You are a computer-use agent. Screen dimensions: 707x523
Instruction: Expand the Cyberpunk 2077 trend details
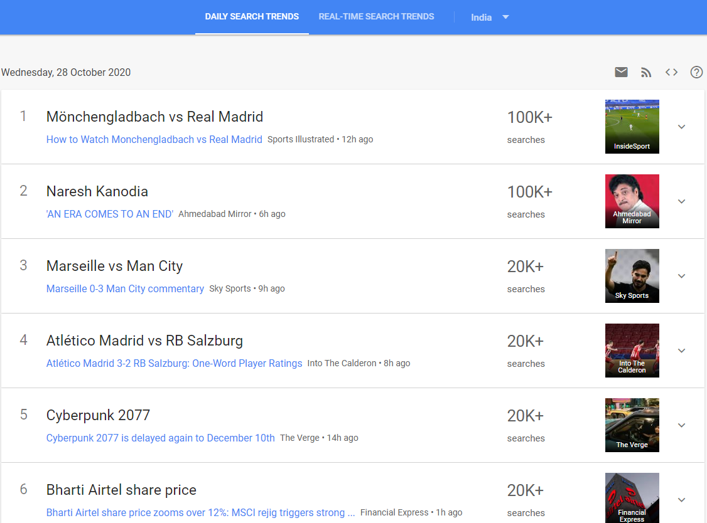681,425
